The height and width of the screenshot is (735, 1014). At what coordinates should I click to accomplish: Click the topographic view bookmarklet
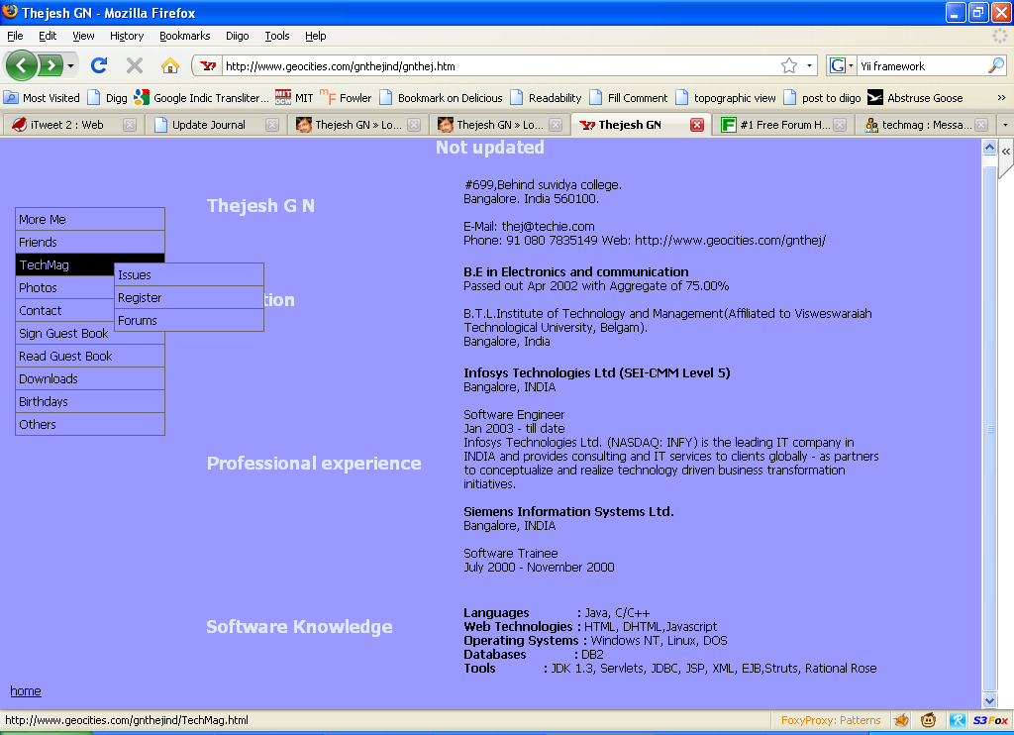coord(726,98)
